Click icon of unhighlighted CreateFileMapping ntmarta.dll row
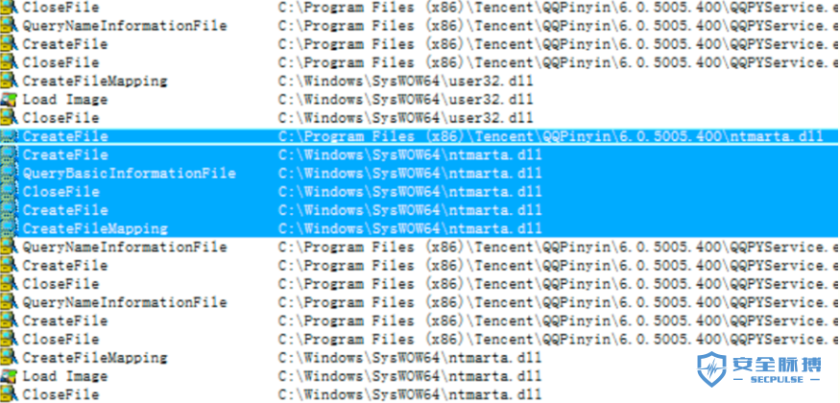The image size is (840, 403). pyautogui.click(x=9, y=357)
